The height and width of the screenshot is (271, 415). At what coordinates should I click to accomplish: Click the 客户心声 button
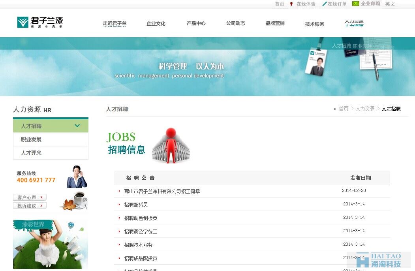[30, 198]
